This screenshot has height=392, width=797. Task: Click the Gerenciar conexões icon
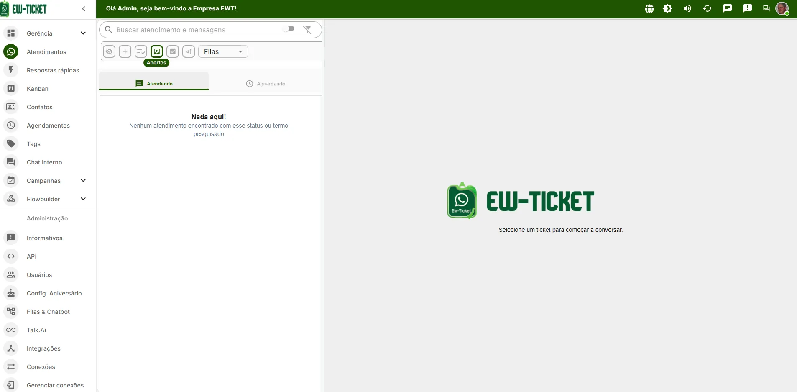[x=11, y=385]
